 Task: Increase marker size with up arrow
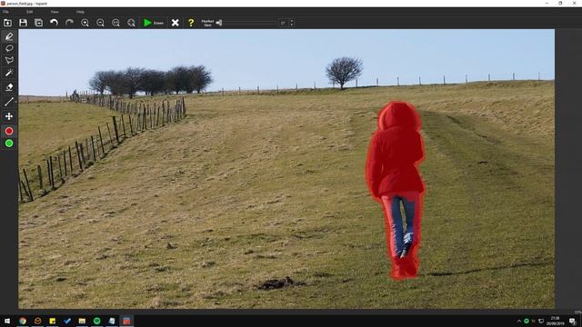pyautogui.click(x=292, y=21)
